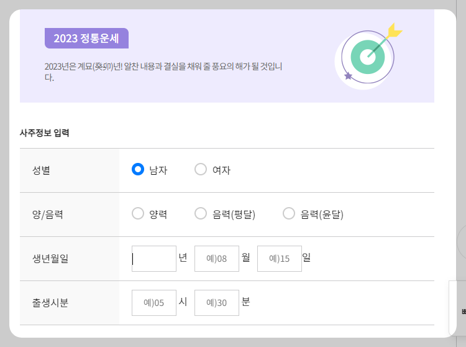Viewport: 466px width, 347px height.
Task: Click the 2023년은 계묘년 banner description text
Action: coord(163,72)
